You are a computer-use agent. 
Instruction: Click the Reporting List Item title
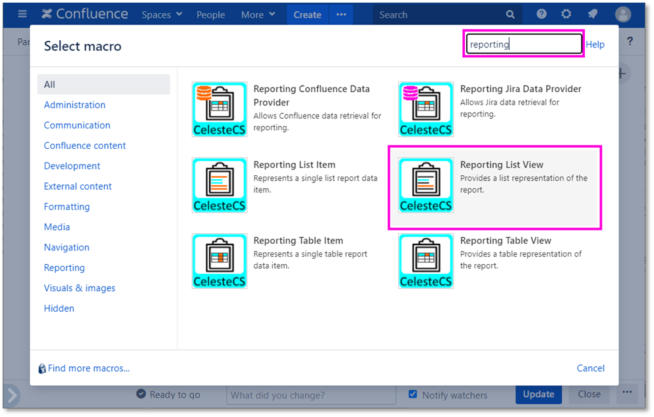295,165
